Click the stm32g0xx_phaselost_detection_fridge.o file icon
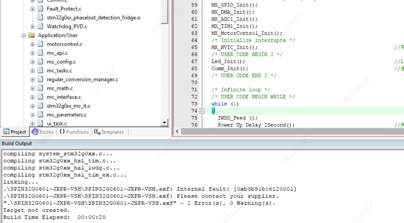The height and width of the screenshot is (223, 404). 40,18
